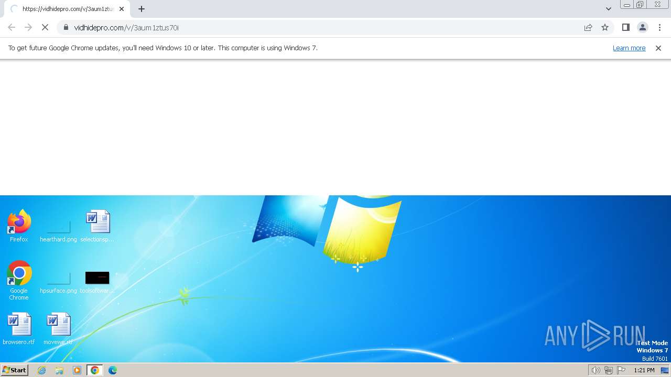Open the volume tray icon
This screenshot has height=377, width=671.
(x=596, y=370)
